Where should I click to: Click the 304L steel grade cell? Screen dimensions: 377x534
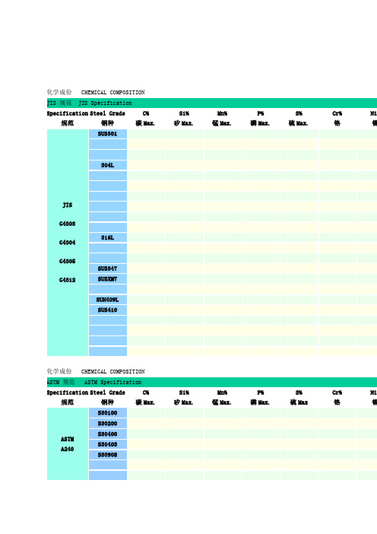click(x=108, y=165)
